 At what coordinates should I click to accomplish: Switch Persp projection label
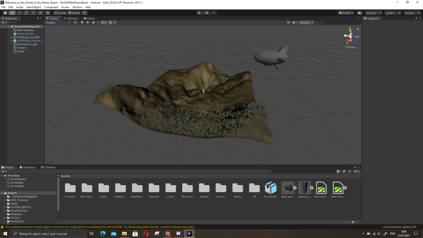[x=350, y=47]
